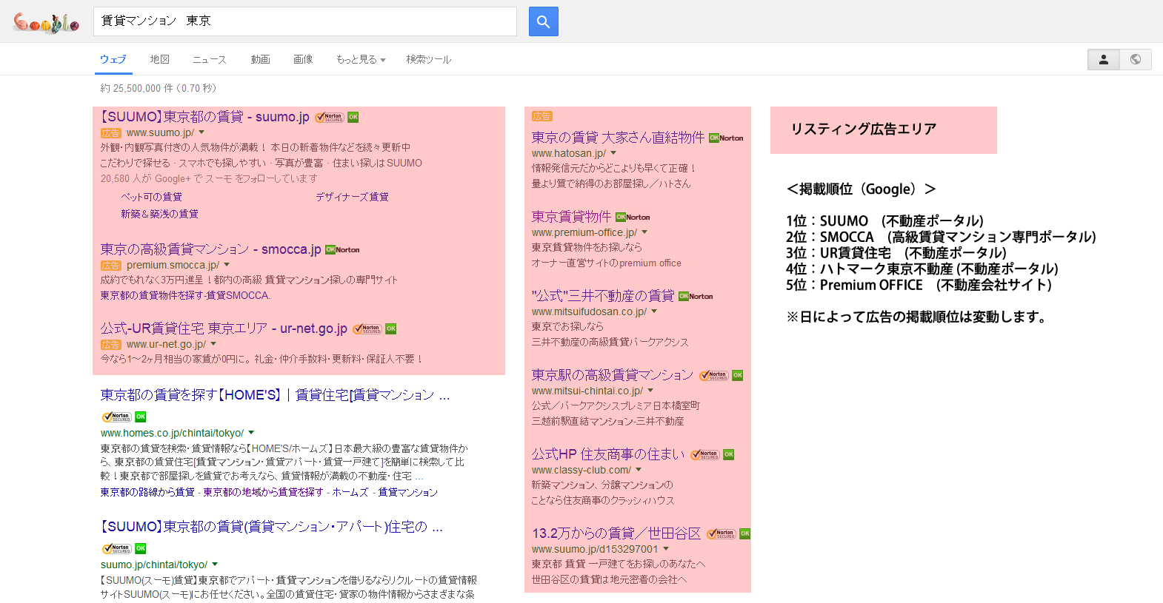Click green OK badge beside SUUMO suumo.jp ad
The height and width of the screenshot is (603, 1163).
click(x=353, y=117)
